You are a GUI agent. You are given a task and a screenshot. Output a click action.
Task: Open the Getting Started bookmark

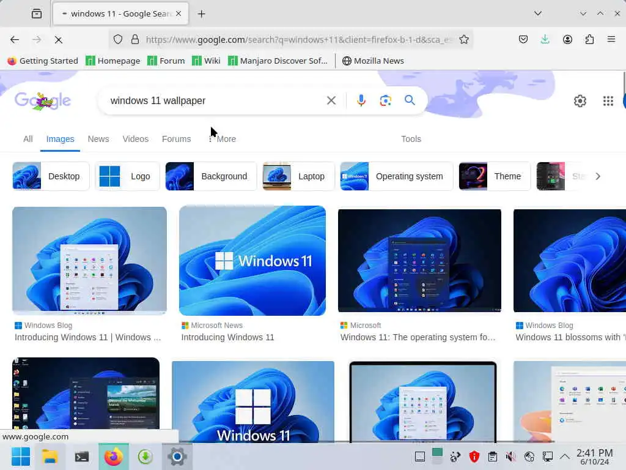coord(43,61)
